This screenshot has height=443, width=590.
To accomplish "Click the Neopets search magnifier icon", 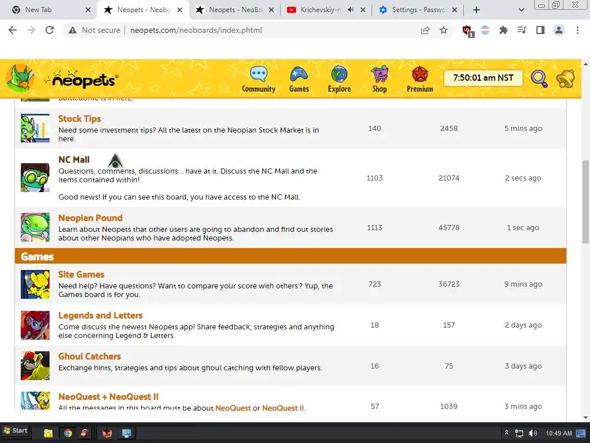I will tap(539, 78).
